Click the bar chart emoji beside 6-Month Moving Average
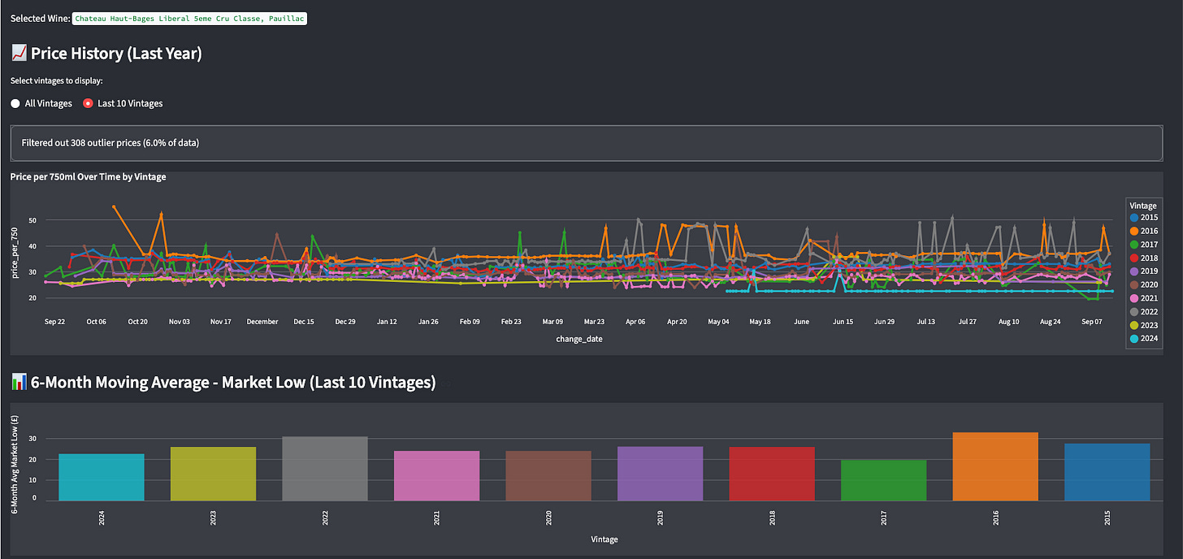The image size is (1183, 559). [x=19, y=382]
